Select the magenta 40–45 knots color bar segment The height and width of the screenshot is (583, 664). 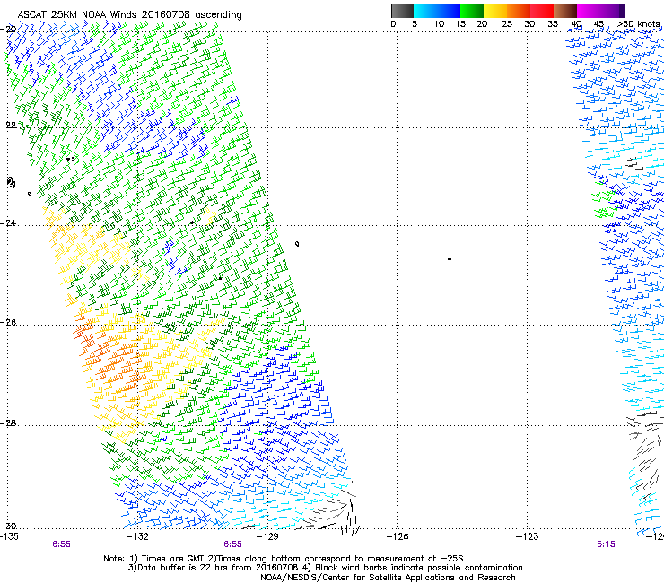point(589,11)
